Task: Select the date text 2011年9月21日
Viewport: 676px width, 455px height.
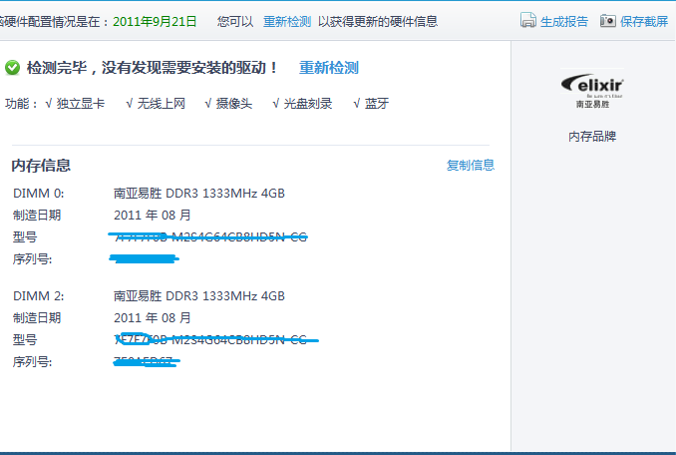Action: pos(155,22)
